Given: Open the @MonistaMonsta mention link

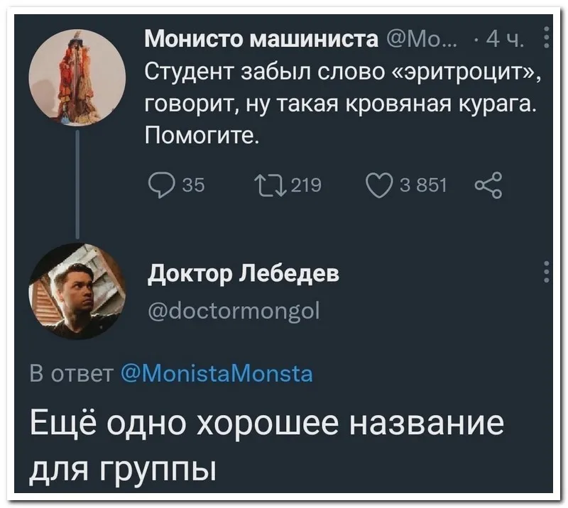Looking at the screenshot, I should click(217, 372).
